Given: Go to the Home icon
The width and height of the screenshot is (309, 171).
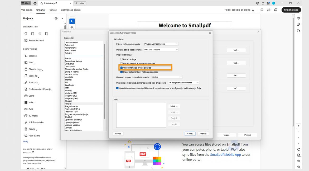Looking at the screenshot, I should 35,3.
